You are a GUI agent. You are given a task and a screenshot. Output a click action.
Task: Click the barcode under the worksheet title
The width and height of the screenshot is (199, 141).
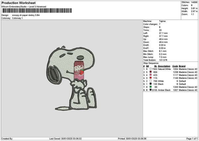tap(37, 11)
